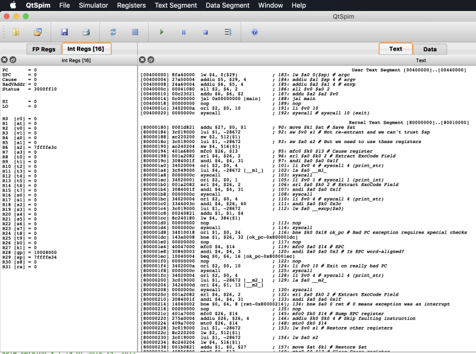The image size is (476, 354).
Task: Click the Single Step icon
Action: point(227,31)
